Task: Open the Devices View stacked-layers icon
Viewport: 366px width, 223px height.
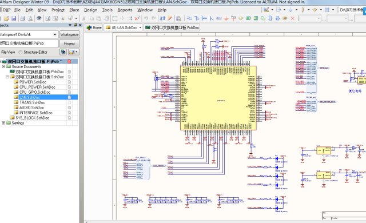Action: pyautogui.click(x=39, y=18)
